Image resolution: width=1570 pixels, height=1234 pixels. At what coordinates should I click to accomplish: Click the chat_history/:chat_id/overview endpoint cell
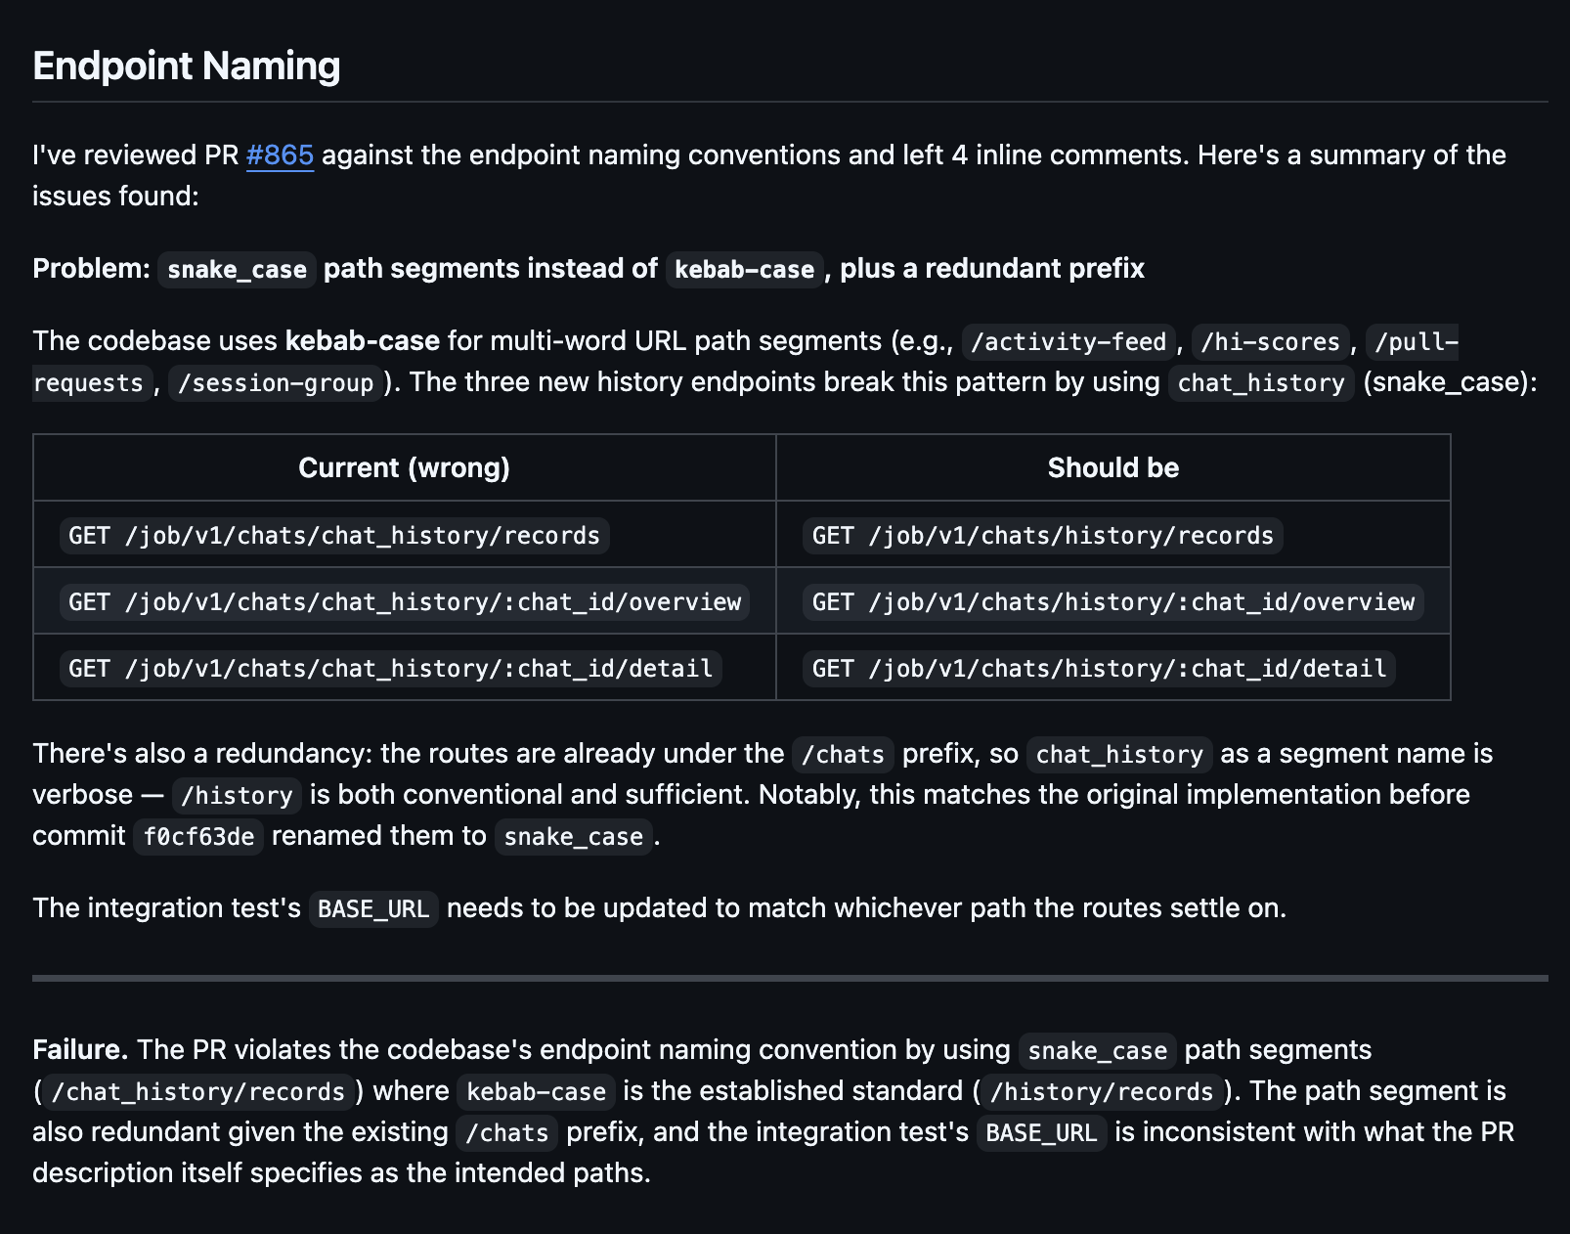(x=405, y=602)
